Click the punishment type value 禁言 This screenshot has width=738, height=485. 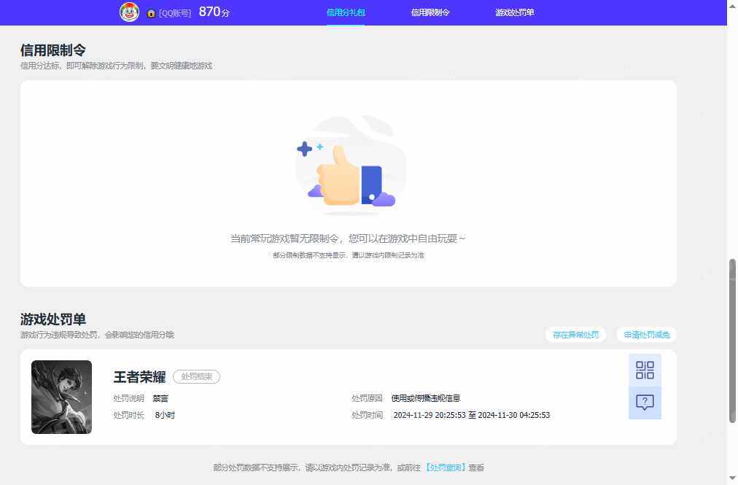pyautogui.click(x=160, y=398)
